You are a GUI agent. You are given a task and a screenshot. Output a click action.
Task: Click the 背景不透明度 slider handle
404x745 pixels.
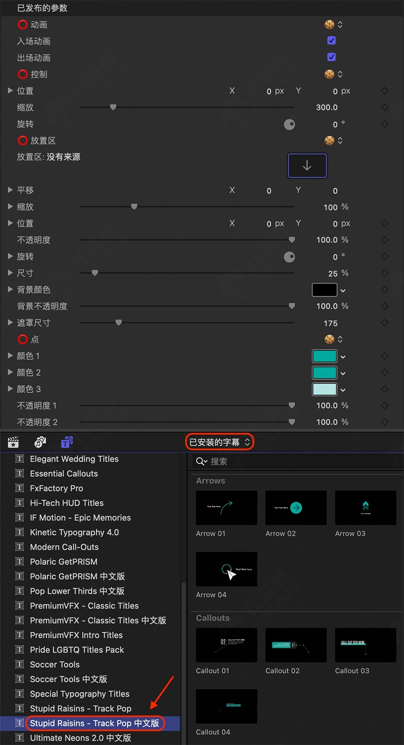[292, 306]
